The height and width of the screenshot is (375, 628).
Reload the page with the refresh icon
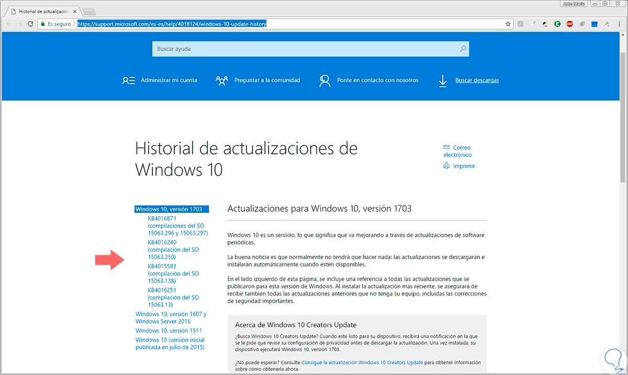(x=30, y=24)
